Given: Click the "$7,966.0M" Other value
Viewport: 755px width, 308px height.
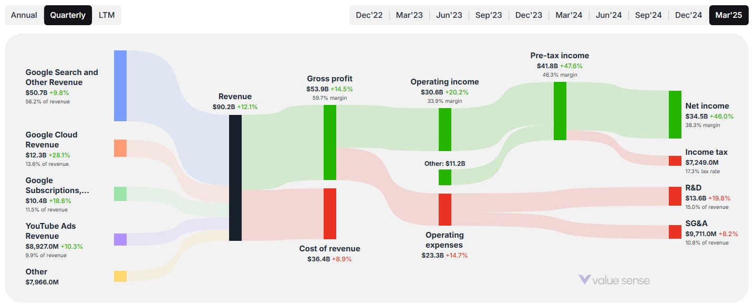Looking at the screenshot, I should pyautogui.click(x=42, y=282).
